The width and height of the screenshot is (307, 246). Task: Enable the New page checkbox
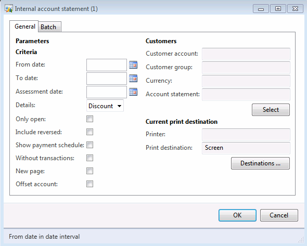point(89,171)
